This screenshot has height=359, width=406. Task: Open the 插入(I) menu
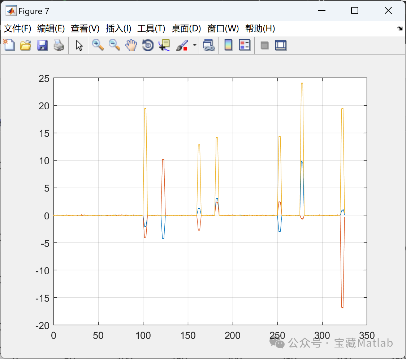118,29
